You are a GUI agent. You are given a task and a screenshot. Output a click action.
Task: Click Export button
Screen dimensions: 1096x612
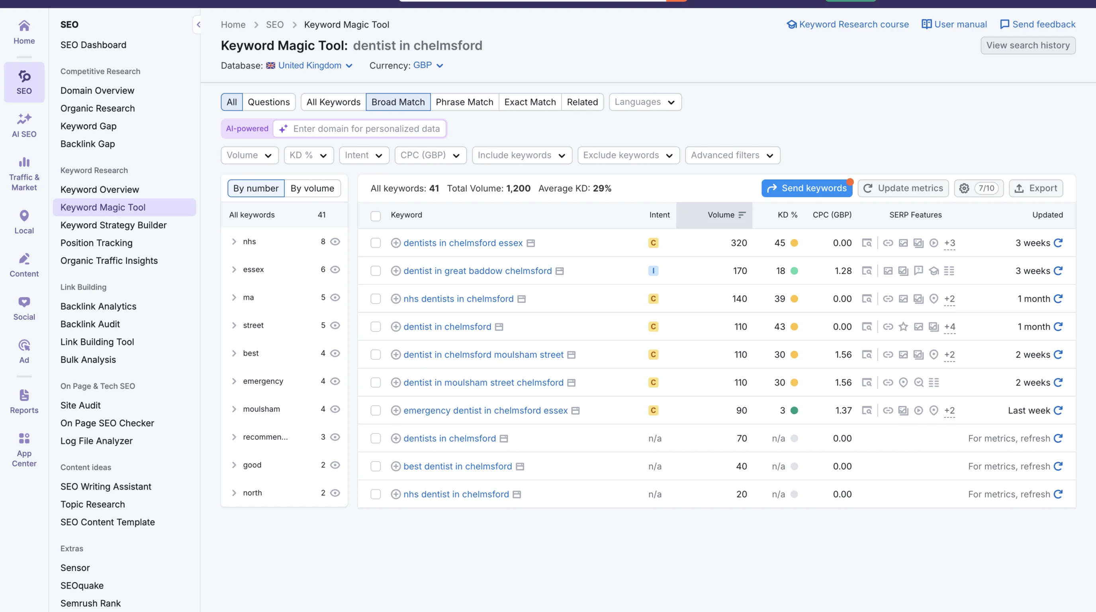(x=1035, y=188)
